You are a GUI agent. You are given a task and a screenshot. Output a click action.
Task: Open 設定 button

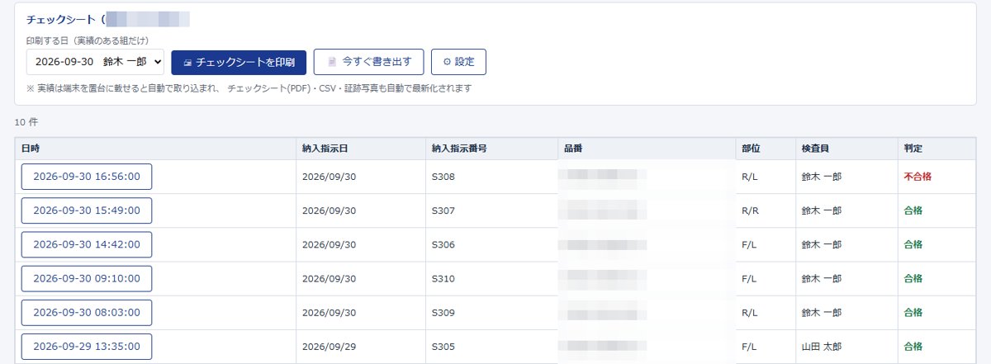coord(458,62)
